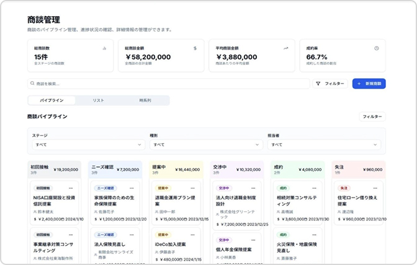Switch to the リスト tab

pyautogui.click(x=98, y=100)
